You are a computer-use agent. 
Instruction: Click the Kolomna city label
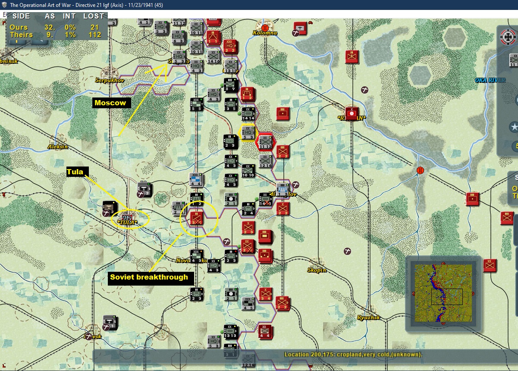click(x=265, y=33)
